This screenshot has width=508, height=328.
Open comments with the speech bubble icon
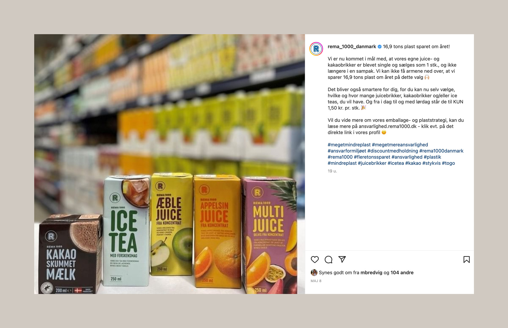click(328, 259)
